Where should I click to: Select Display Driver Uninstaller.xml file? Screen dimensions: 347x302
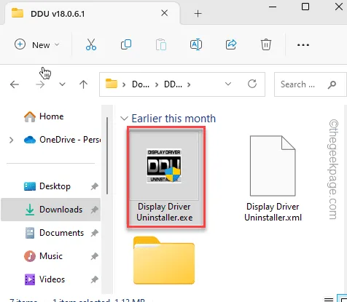pyautogui.click(x=273, y=178)
